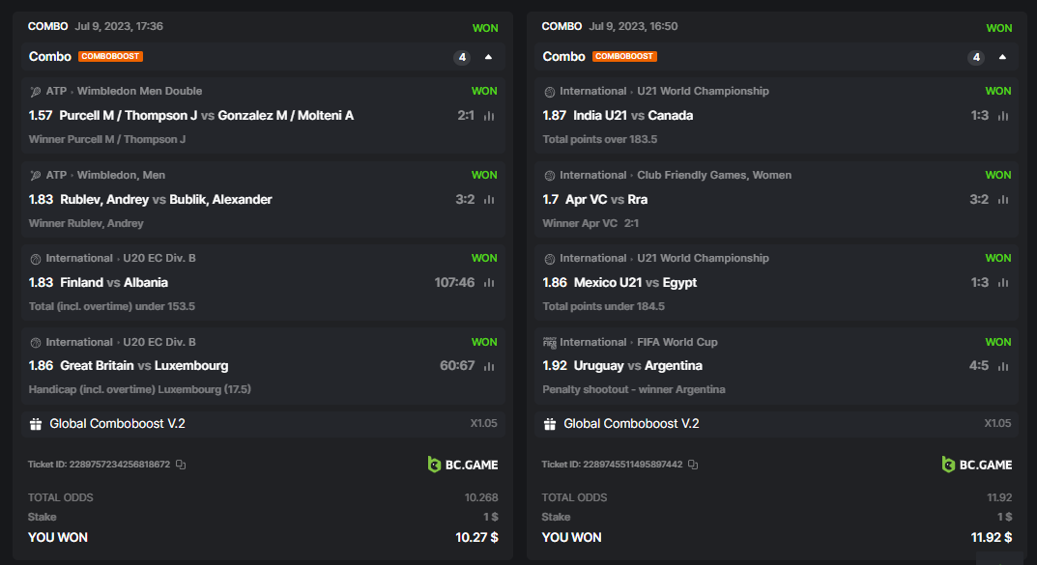Copy the right ticket ID
This screenshot has width=1037, height=565.
693,465
